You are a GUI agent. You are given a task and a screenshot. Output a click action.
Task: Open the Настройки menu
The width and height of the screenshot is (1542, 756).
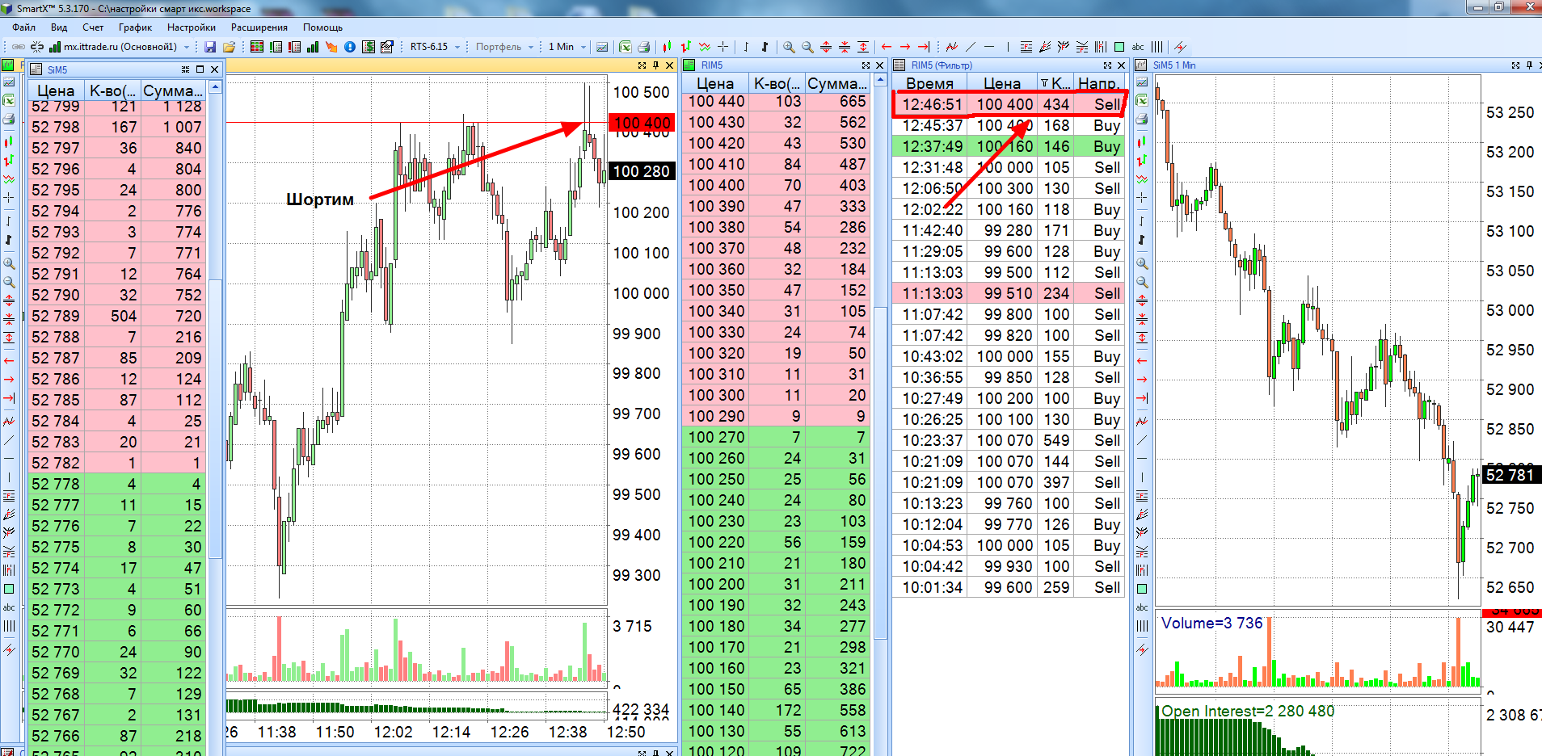(x=192, y=27)
